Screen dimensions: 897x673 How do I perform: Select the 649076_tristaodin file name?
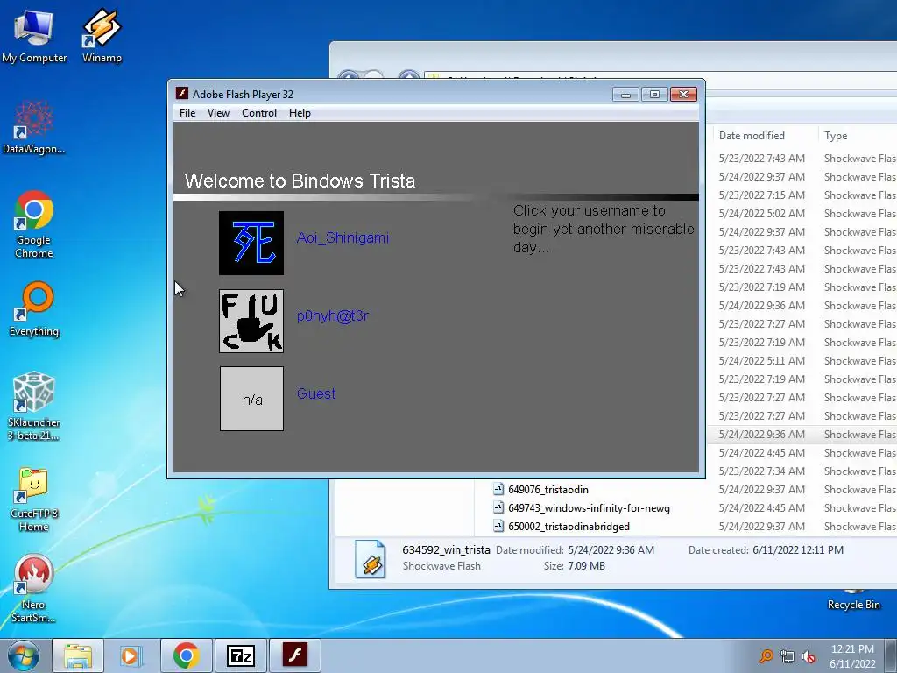coord(548,490)
